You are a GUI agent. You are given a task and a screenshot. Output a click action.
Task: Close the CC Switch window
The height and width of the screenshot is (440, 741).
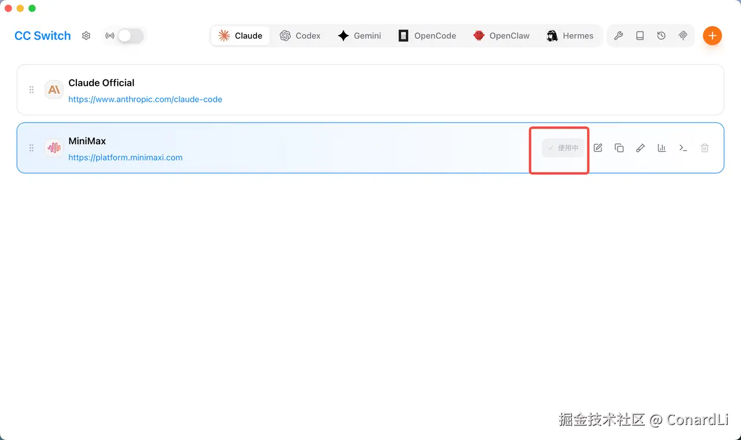coord(8,8)
